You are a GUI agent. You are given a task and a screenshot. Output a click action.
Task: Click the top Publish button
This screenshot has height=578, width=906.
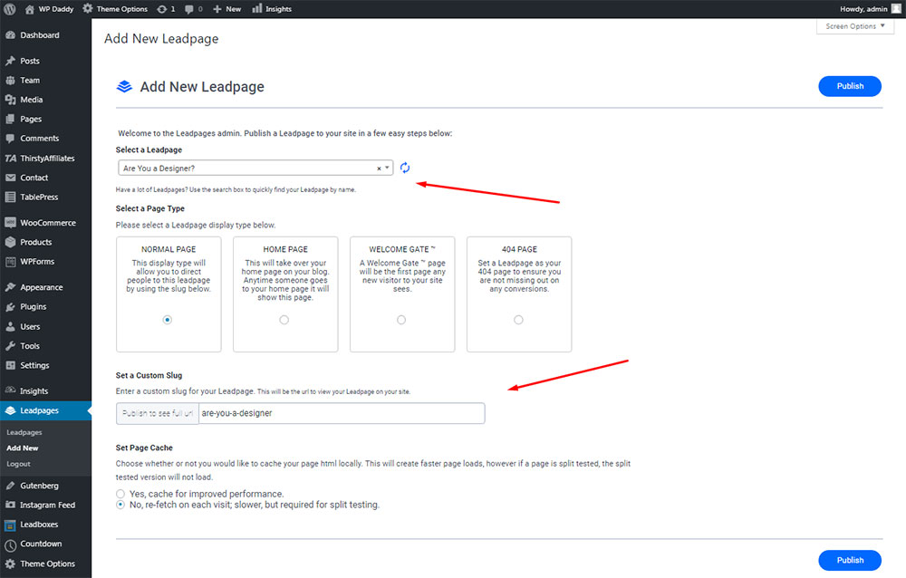coord(850,86)
